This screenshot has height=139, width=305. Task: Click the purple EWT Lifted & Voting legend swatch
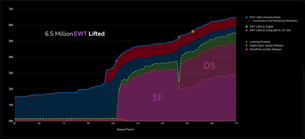tap(247, 30)
